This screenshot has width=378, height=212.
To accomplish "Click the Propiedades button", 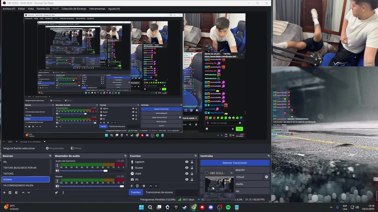I will click(x=55, y=148).
